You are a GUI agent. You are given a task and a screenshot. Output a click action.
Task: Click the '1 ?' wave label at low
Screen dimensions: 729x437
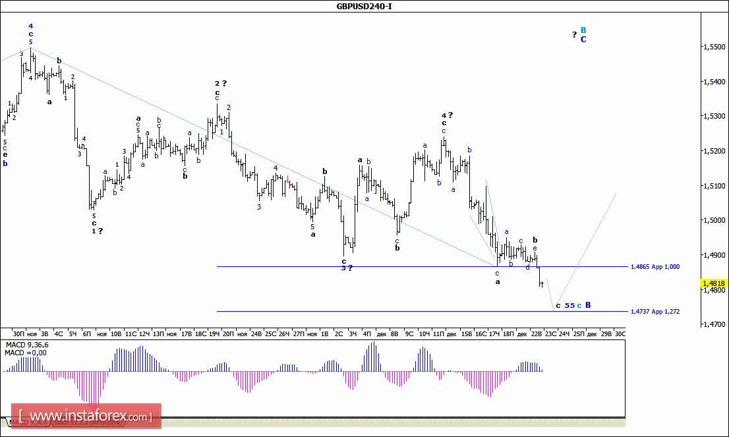97,231
